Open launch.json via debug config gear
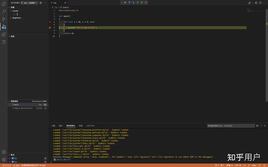 tap(41, 3)
